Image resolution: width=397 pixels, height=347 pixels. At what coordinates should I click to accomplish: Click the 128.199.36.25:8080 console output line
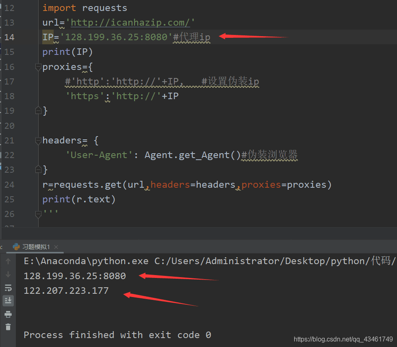[75, 275]
